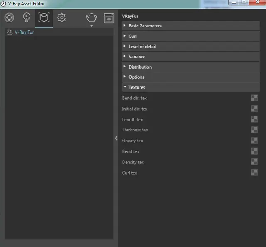The width and height of the screenshot is (266, 247).
Task: Select V-Ray Fur in the asset list
Action: coord(24,32)
